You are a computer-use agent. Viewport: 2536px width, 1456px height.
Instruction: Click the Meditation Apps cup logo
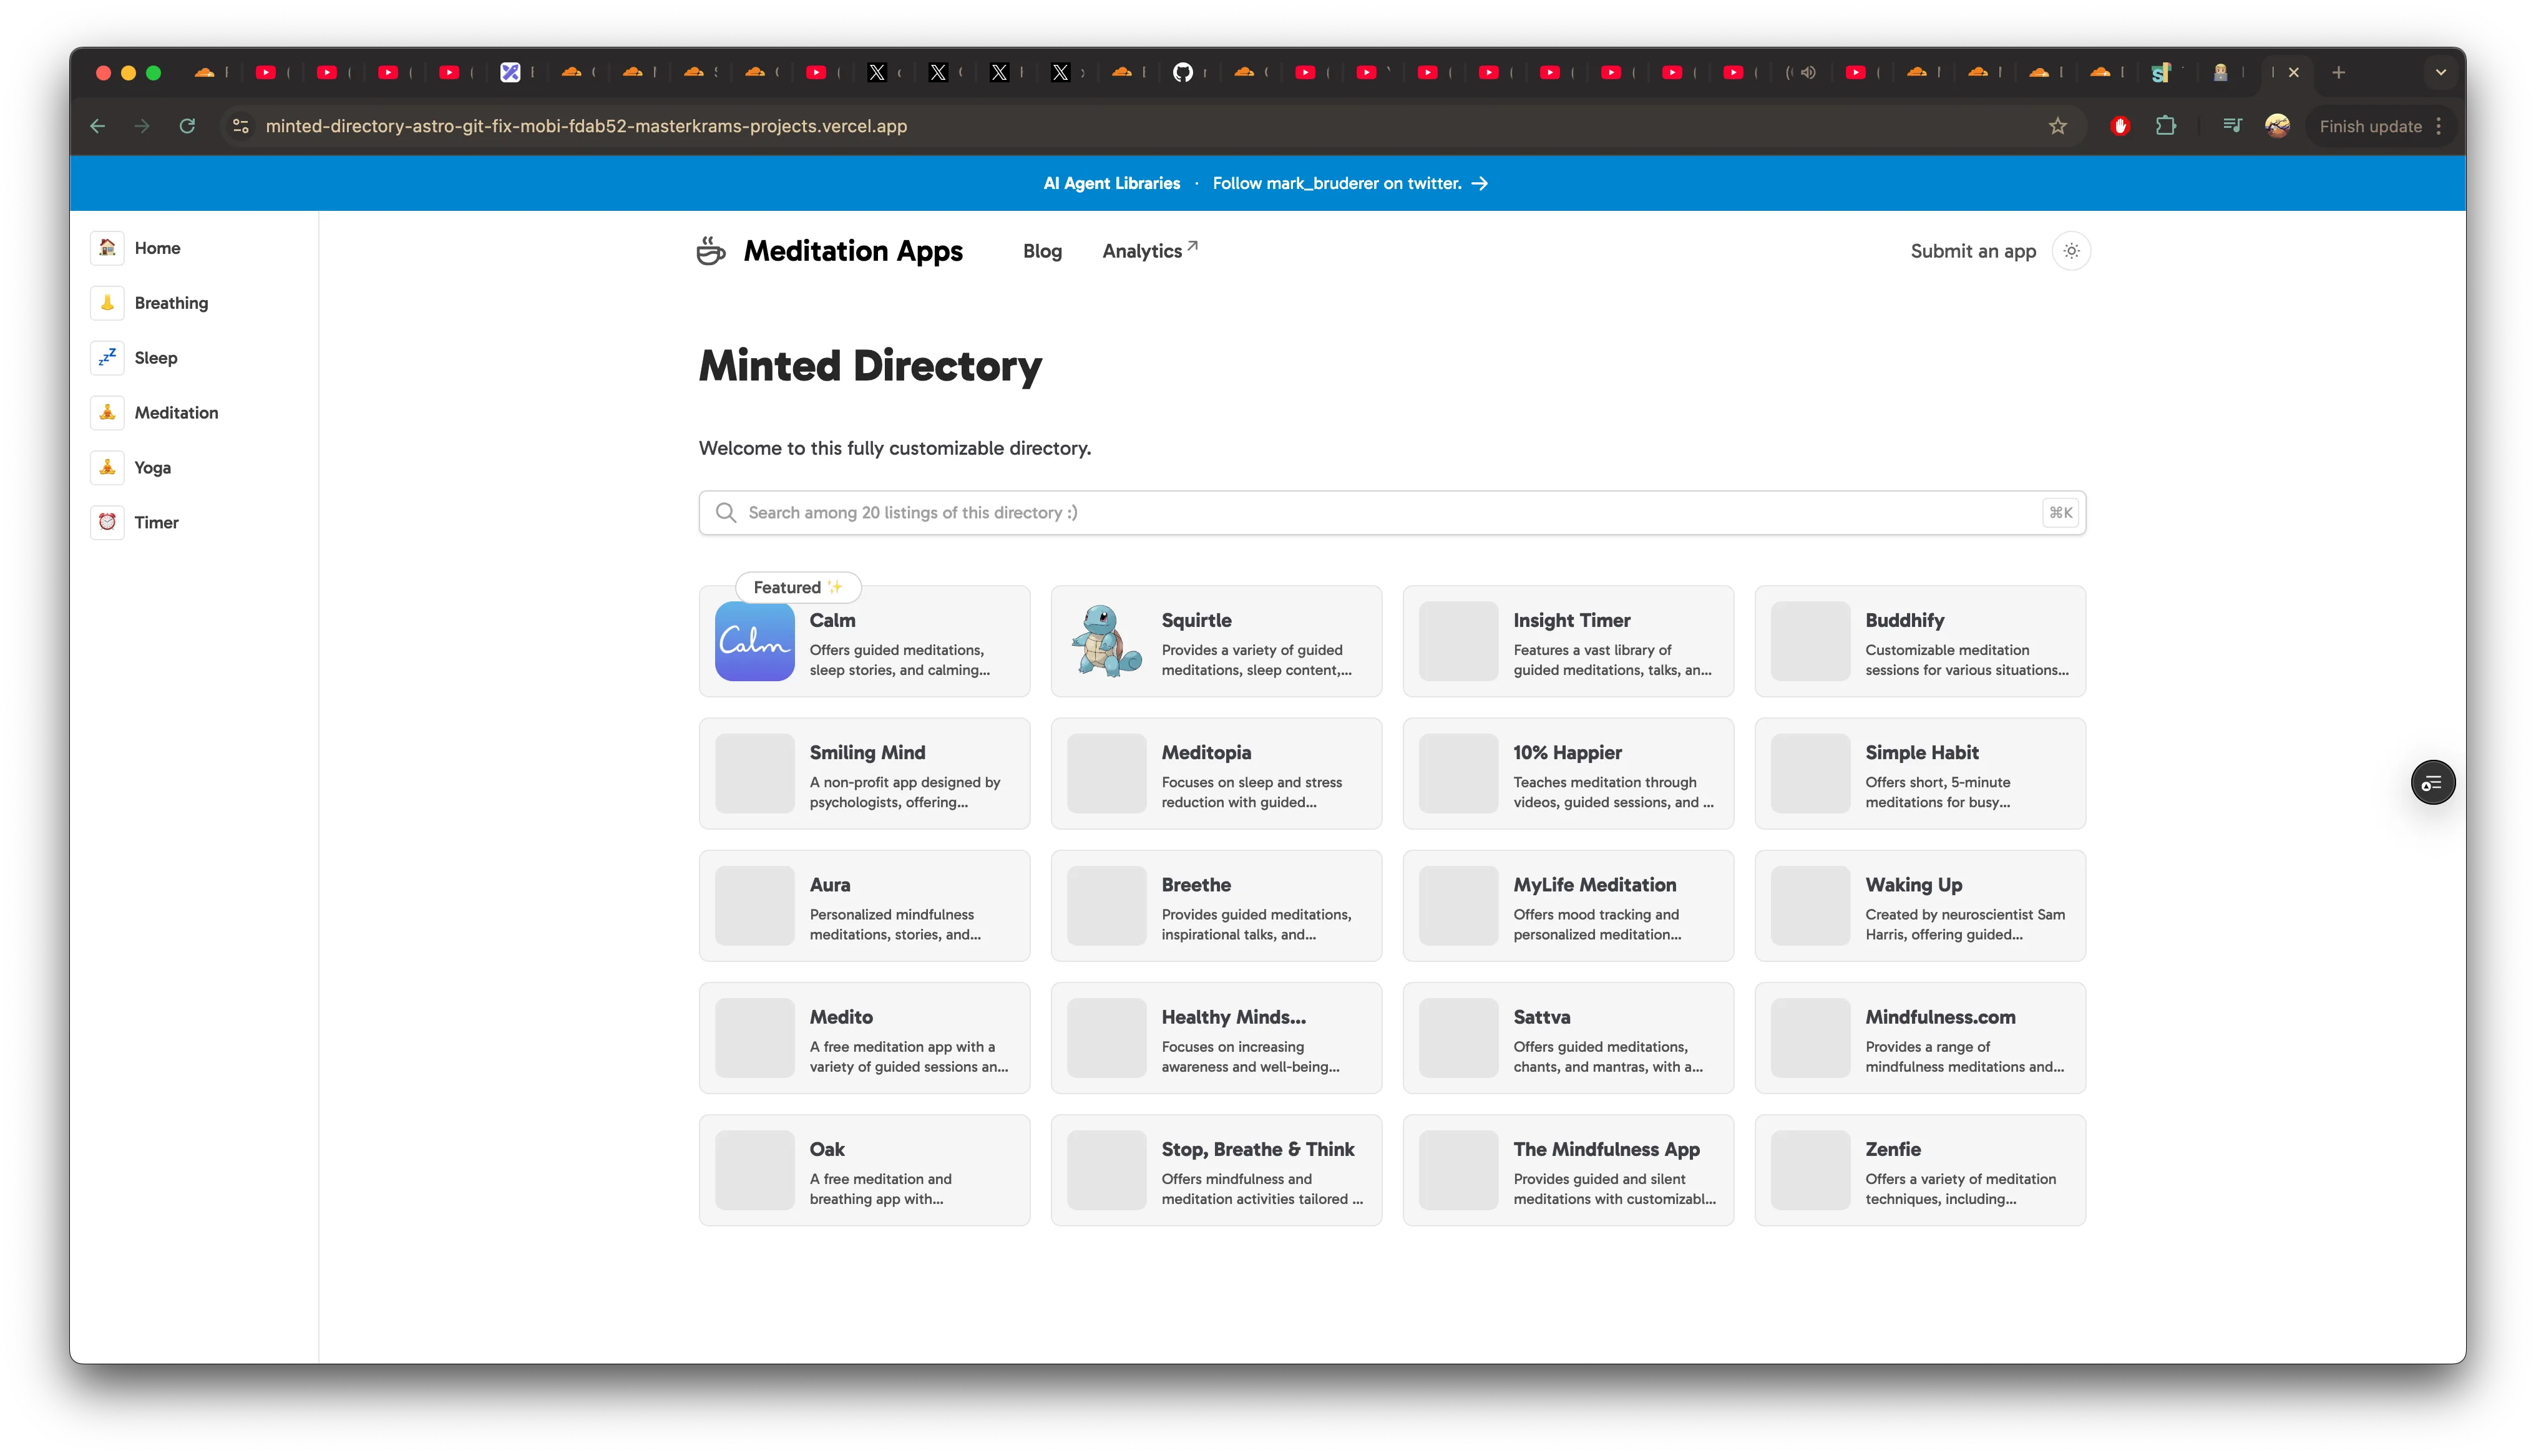[x=711, y=251]
